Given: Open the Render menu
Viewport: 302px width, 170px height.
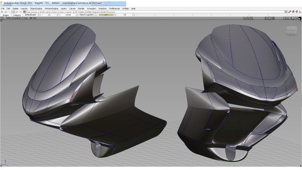Looking at the screenshot, I should click(81, 8).
